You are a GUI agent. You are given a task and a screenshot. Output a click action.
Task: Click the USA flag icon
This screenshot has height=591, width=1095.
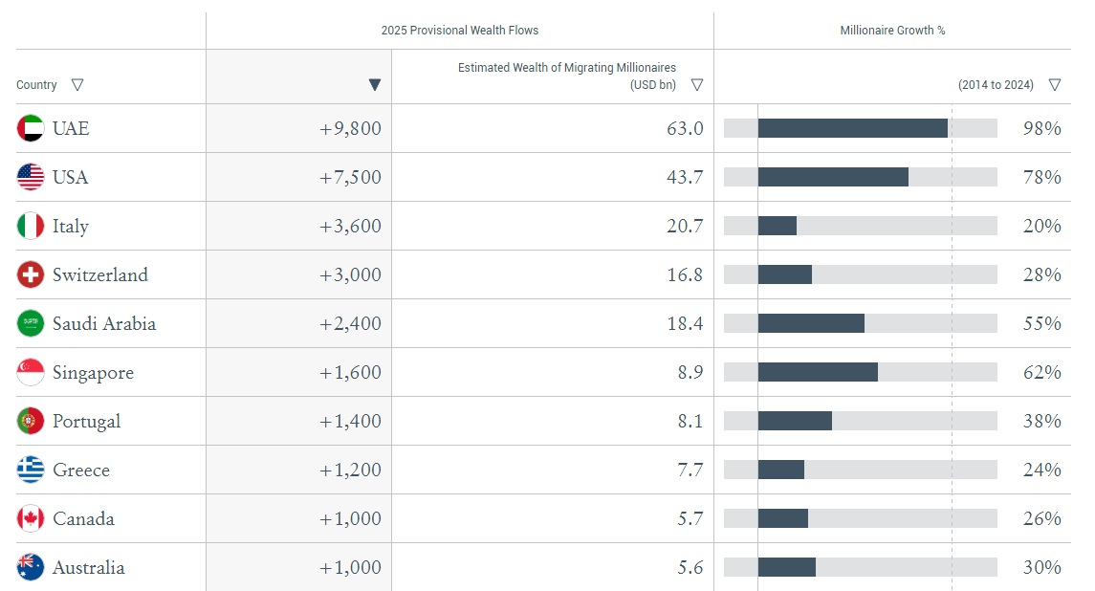31,177
